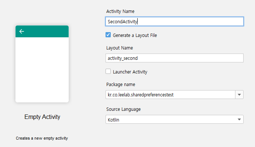Click the back arrow in the preview

[x=22, y=31]
